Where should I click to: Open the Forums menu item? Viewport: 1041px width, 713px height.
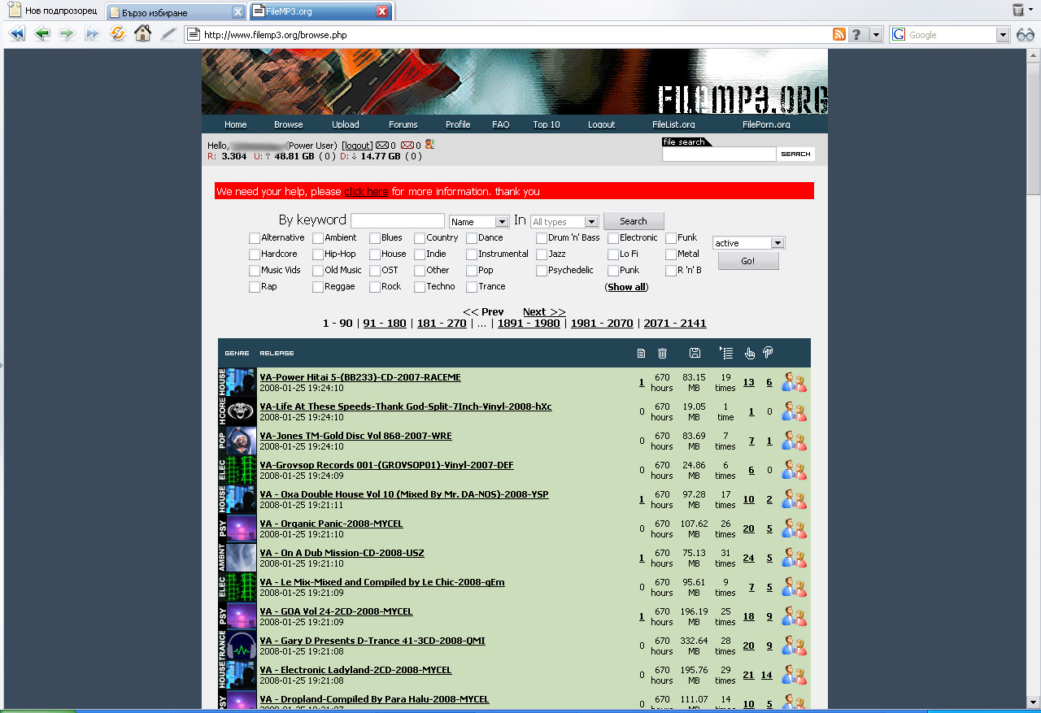point(403,124)
